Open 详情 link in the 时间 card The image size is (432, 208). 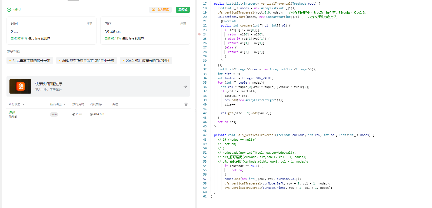[89, 23]
